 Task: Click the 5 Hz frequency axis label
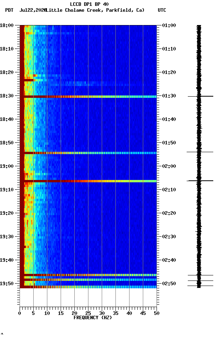tap(33, 314)
